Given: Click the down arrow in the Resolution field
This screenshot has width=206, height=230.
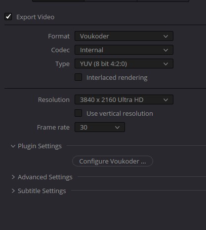Looking at the screenshot, I should coord(165,100).
